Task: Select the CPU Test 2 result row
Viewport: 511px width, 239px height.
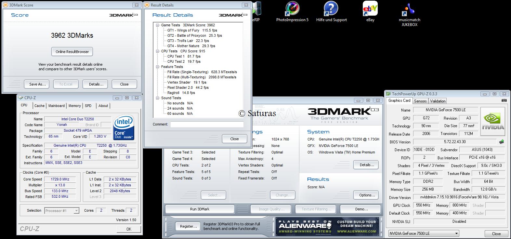Action: (x=184, y=61)
